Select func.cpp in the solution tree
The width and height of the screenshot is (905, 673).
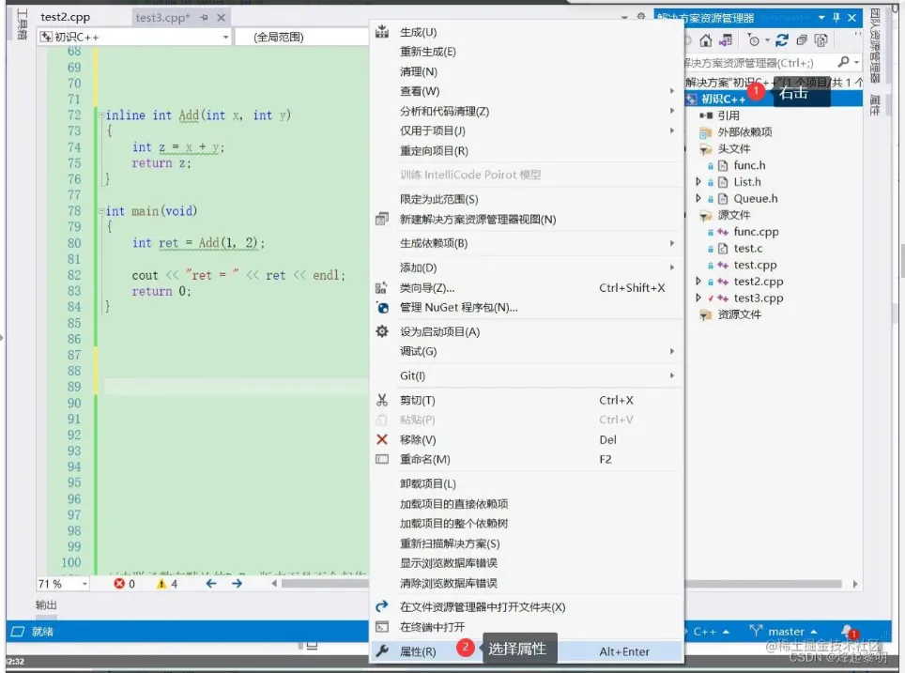pos(756,232)
